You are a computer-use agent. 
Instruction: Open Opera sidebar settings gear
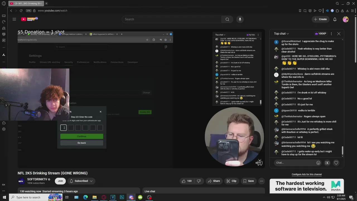(4, 129)
